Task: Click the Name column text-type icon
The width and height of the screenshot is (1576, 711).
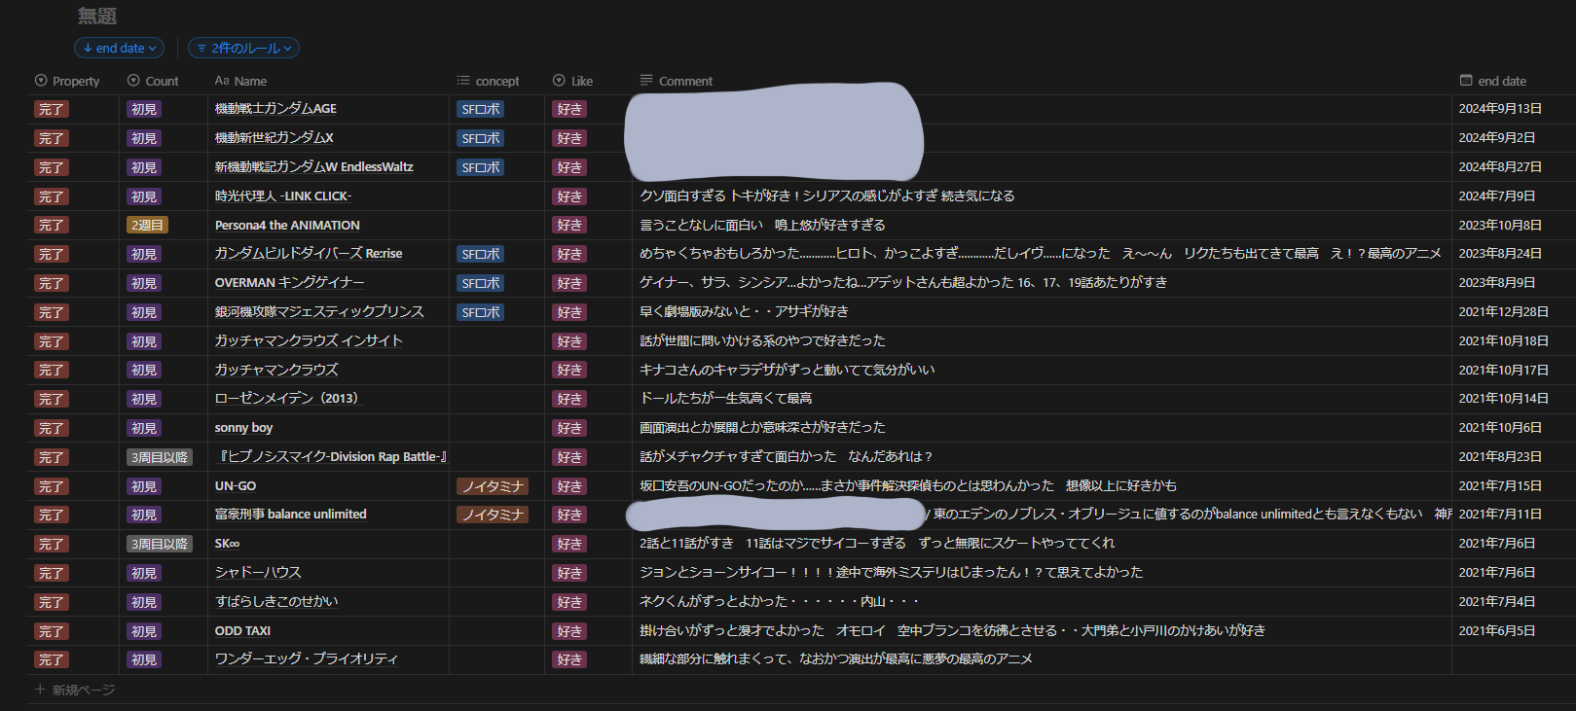Action: [x=222, y=81]
